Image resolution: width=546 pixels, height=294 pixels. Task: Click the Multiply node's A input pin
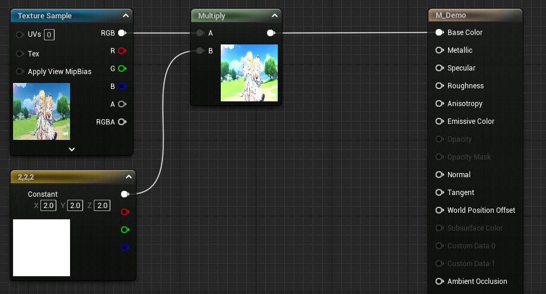click(x=200, y=33)
